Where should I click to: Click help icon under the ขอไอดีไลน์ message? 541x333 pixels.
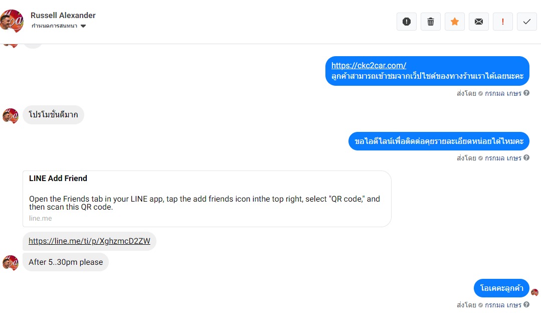(526, 158)
